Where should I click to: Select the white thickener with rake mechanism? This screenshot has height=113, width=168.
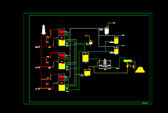[105, 64]
